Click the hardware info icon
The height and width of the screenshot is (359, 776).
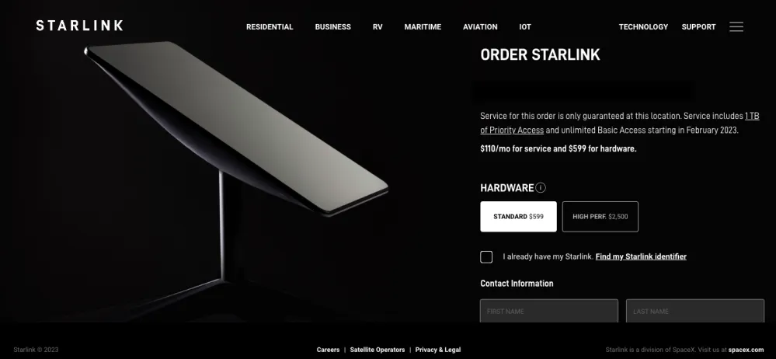pos(541,188)
